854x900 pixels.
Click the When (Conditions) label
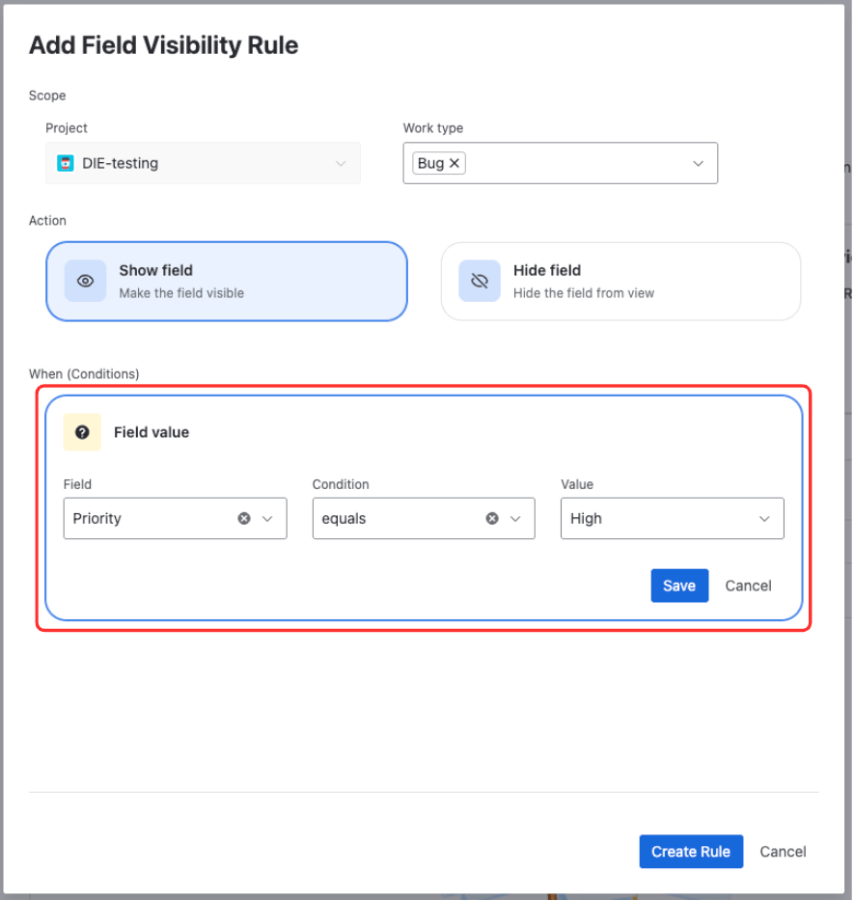coord(84,373)
